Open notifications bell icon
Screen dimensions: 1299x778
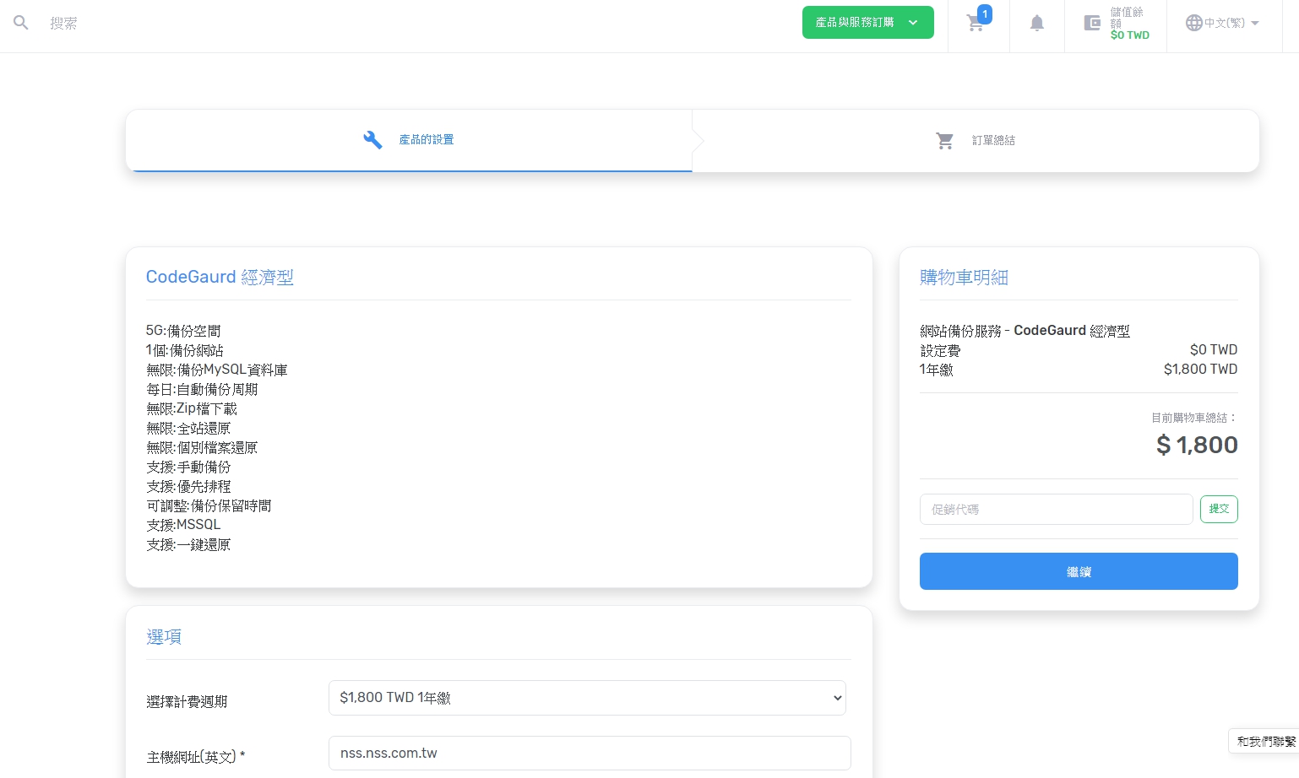[x=1037, y=23]
